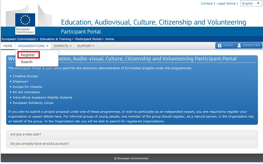Follow the Participant Portal breadcrumb link
Image resolution: width=263 pixels, height=164 pixels.
tap(88, 39)
